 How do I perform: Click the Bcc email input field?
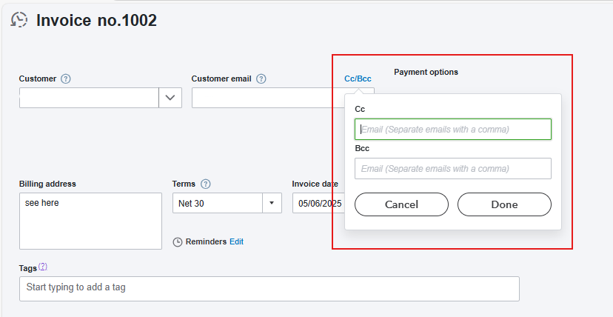pyautogui.click(x=453, y=168)
